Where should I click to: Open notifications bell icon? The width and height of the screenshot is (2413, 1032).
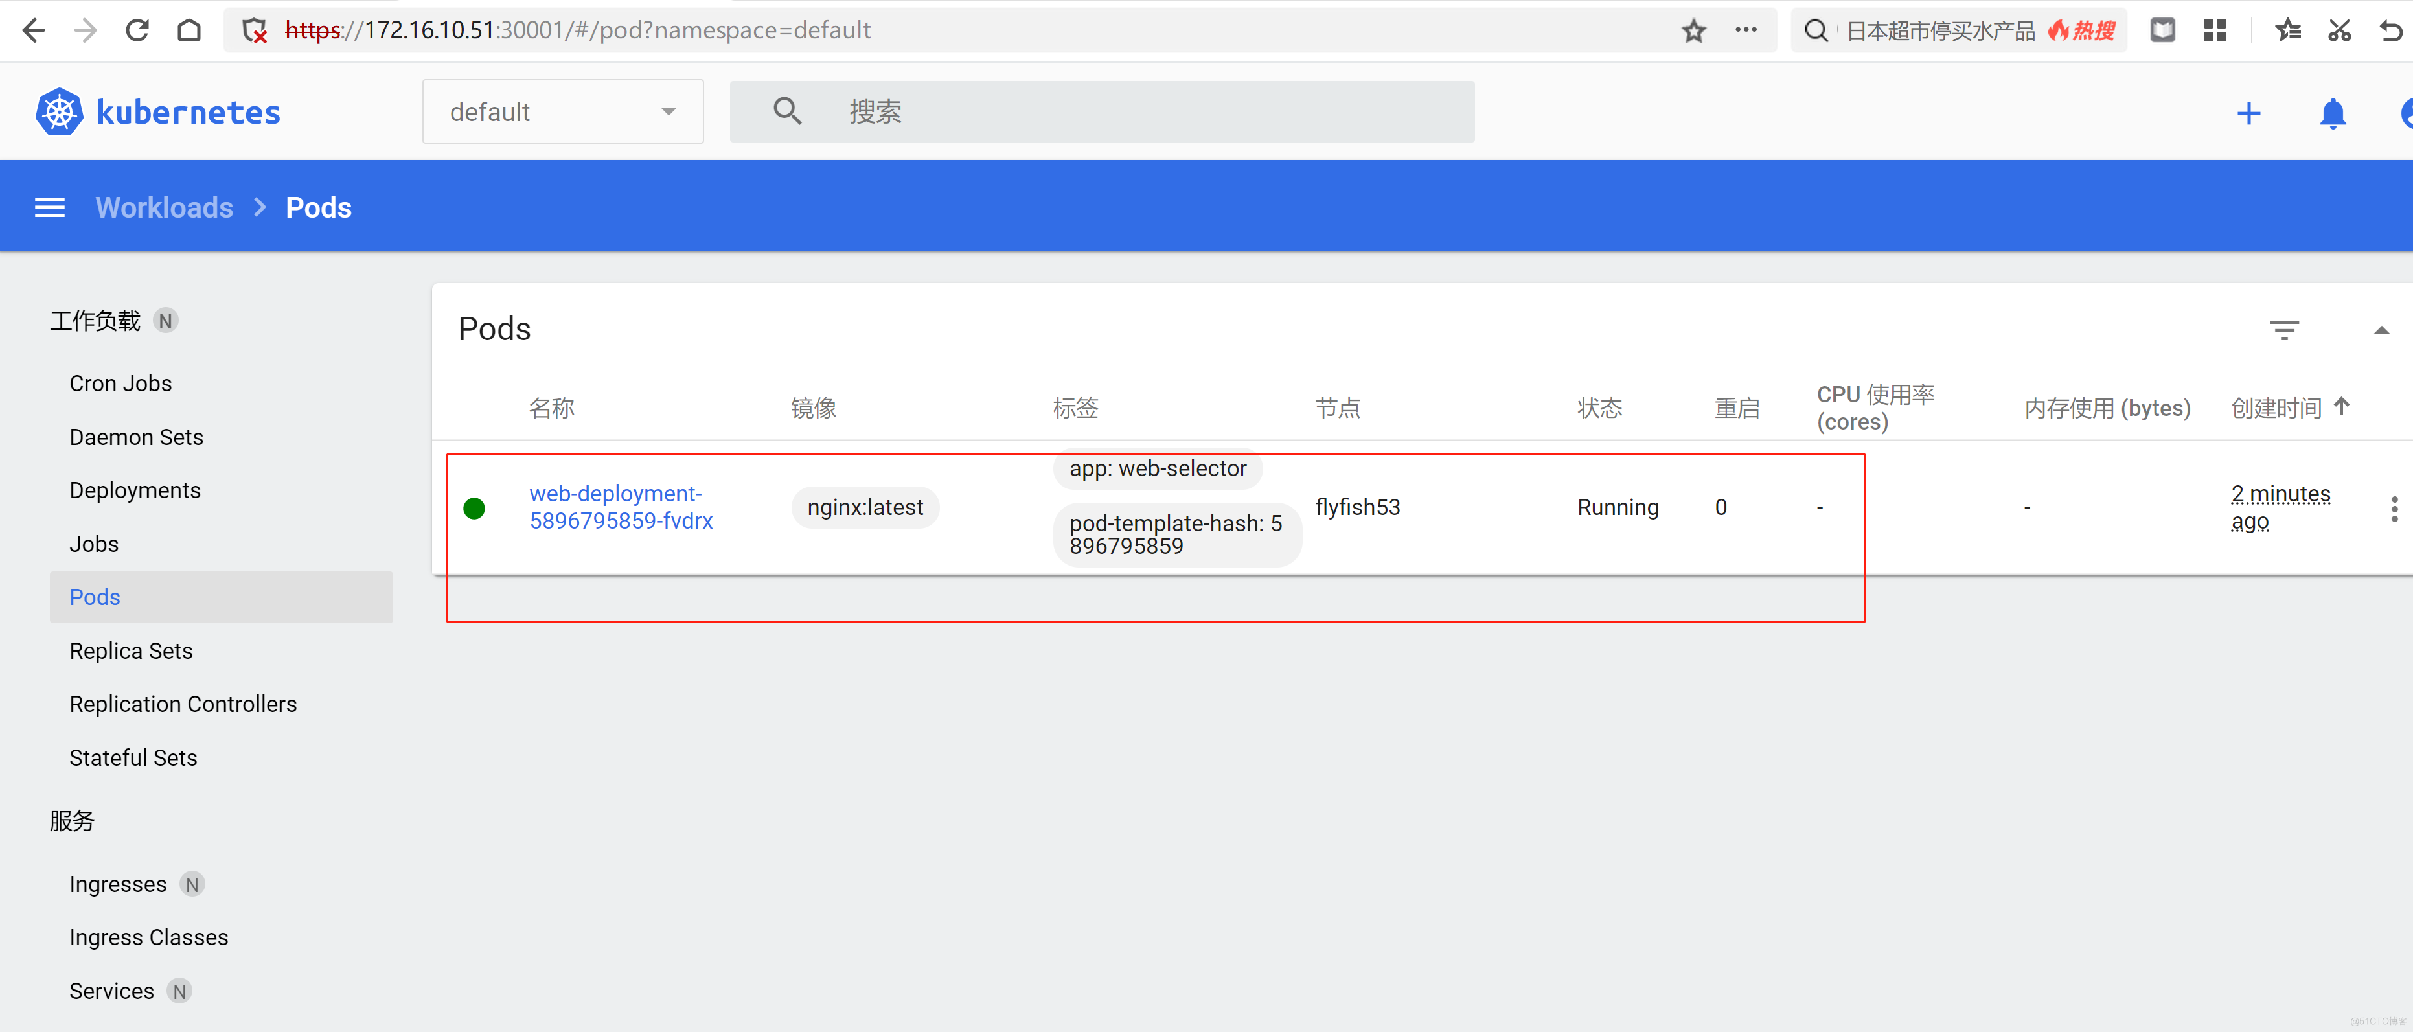click(2333, 113)
